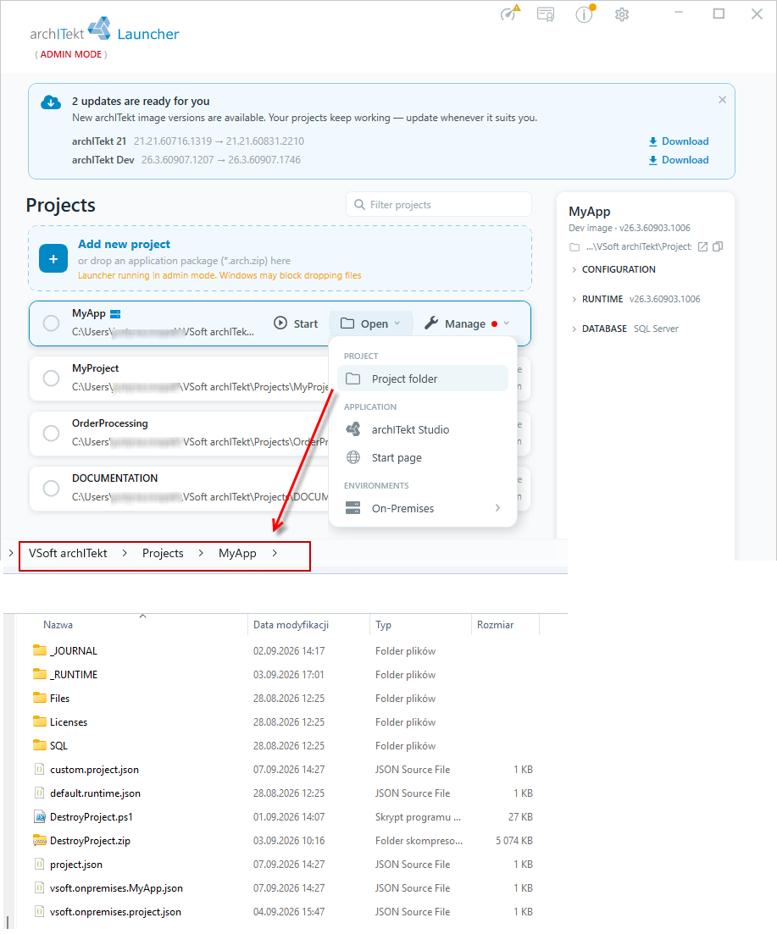Dismiss the updates banner
Image resolution: width=777 pixels, height=934 pixels.
[x=722, y=100]
